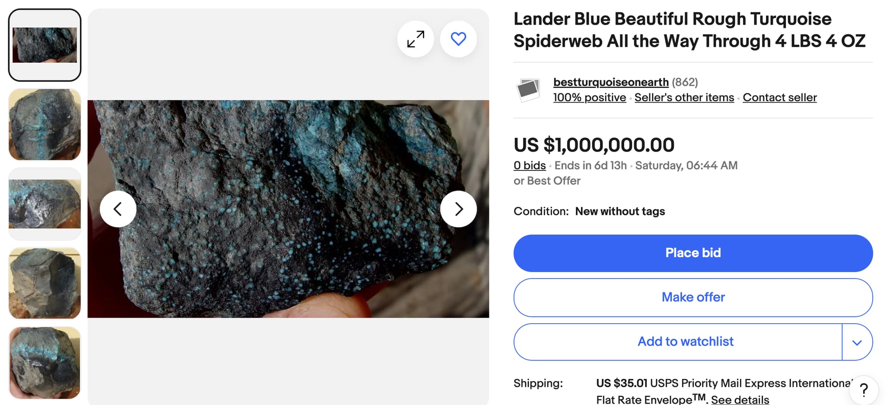
Task: Add to watchlist
Action: (x=685, y=342)
